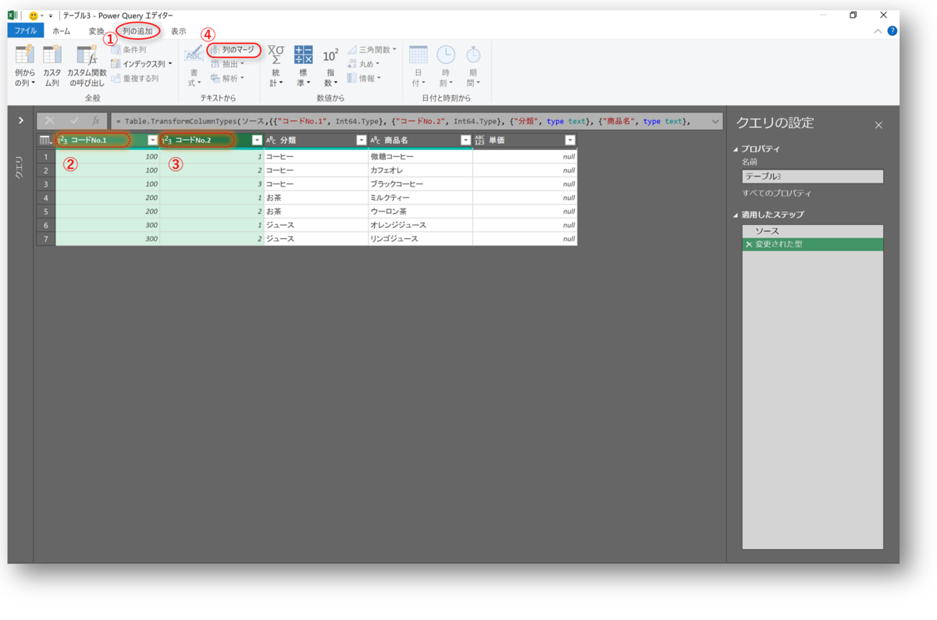Image resolution: width=937 pixels, height=620 pixels.
Task: Click Merge Columns (列のマージ)
Action: click(232, 49)
